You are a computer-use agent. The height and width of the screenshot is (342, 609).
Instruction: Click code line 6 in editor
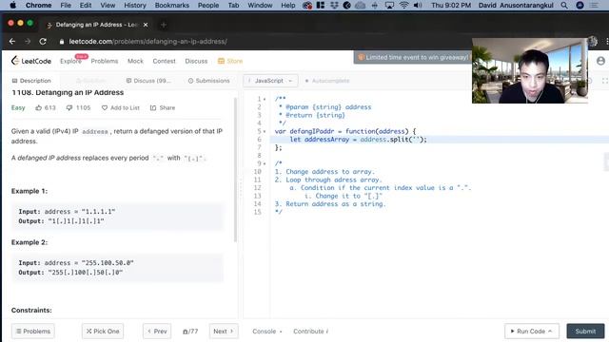pos(440,140)
